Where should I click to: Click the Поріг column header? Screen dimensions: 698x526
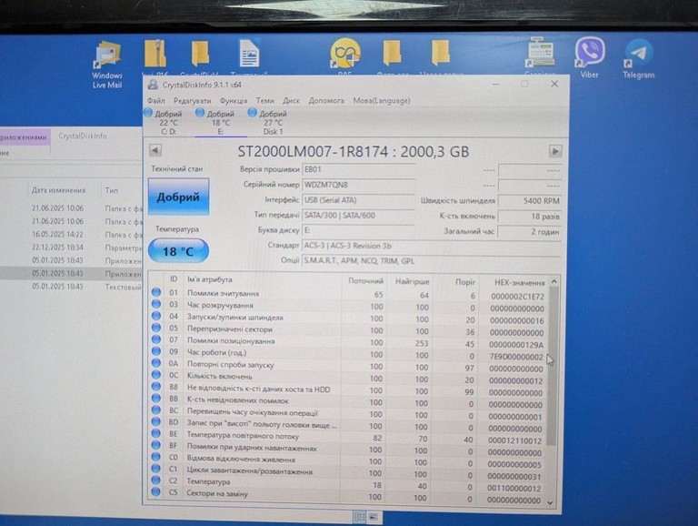(x=456, y=282)
